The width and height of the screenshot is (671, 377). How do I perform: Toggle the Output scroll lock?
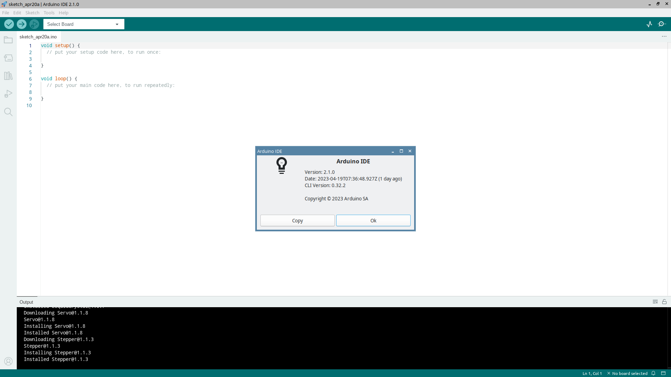coord(664,302)
